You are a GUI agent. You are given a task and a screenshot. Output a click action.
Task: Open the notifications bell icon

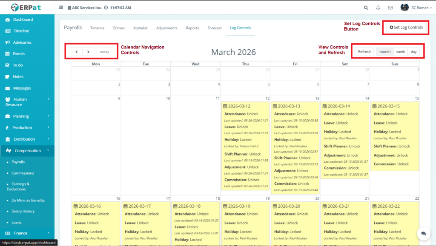[x=378, y=8]
